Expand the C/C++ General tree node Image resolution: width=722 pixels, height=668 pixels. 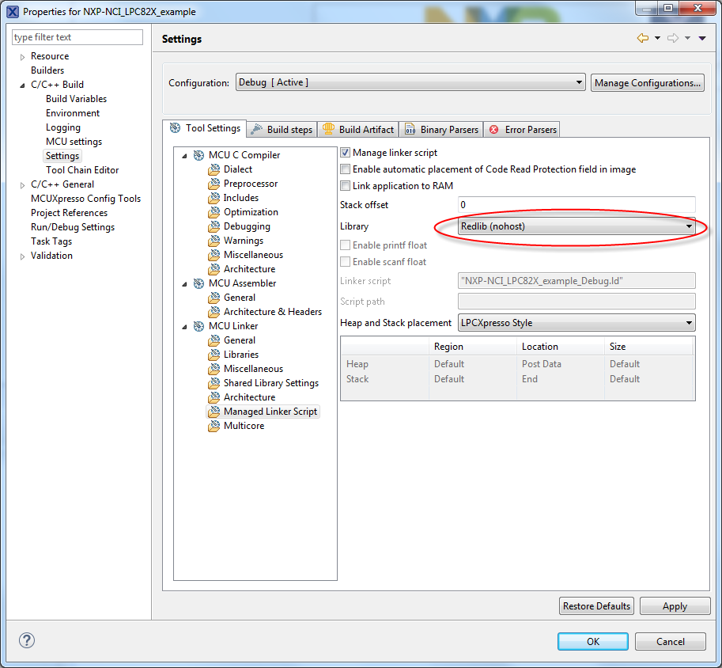pos(22,185)
